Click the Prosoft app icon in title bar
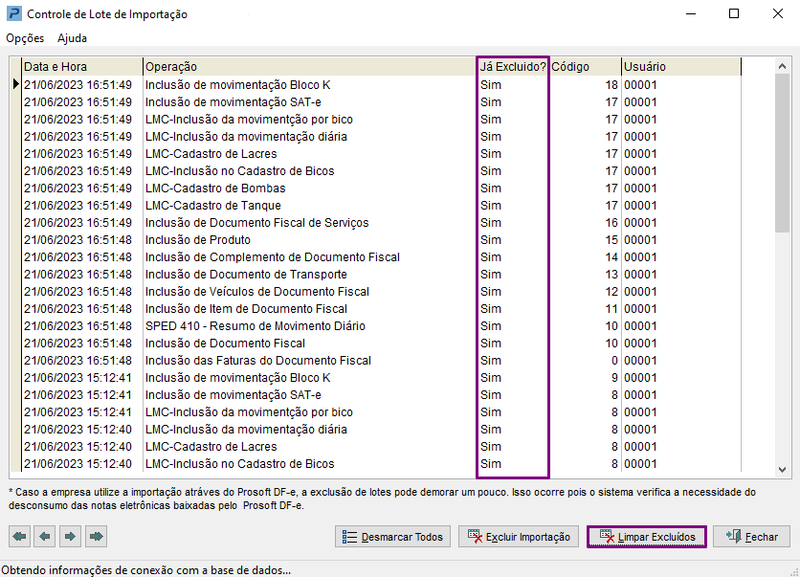This screenshot has width=800, height=577. (x=14, y=13)
